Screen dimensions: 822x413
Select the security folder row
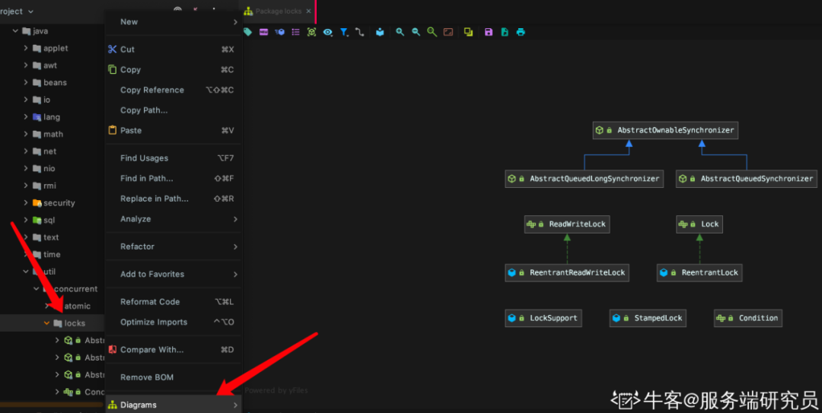[53, 203]
